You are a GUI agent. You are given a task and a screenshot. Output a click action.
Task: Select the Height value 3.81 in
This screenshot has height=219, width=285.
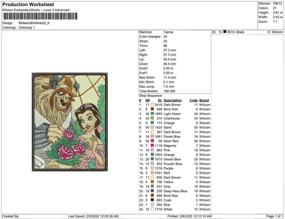click(x=278, y=13)
